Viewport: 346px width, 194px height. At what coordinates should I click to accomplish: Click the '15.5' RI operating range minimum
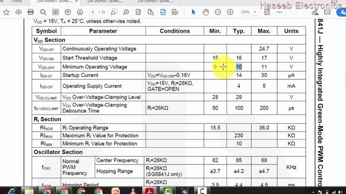pos(215,128)
